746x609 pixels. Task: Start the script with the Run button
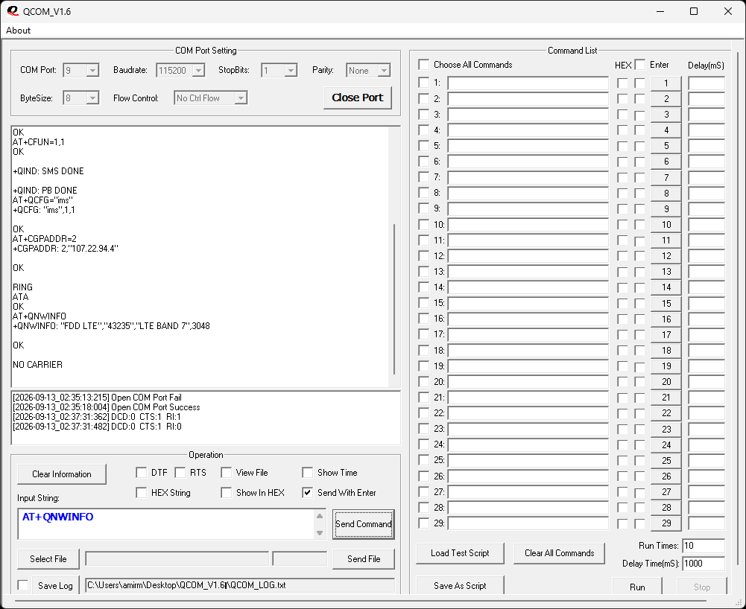(x=637, y=587)
